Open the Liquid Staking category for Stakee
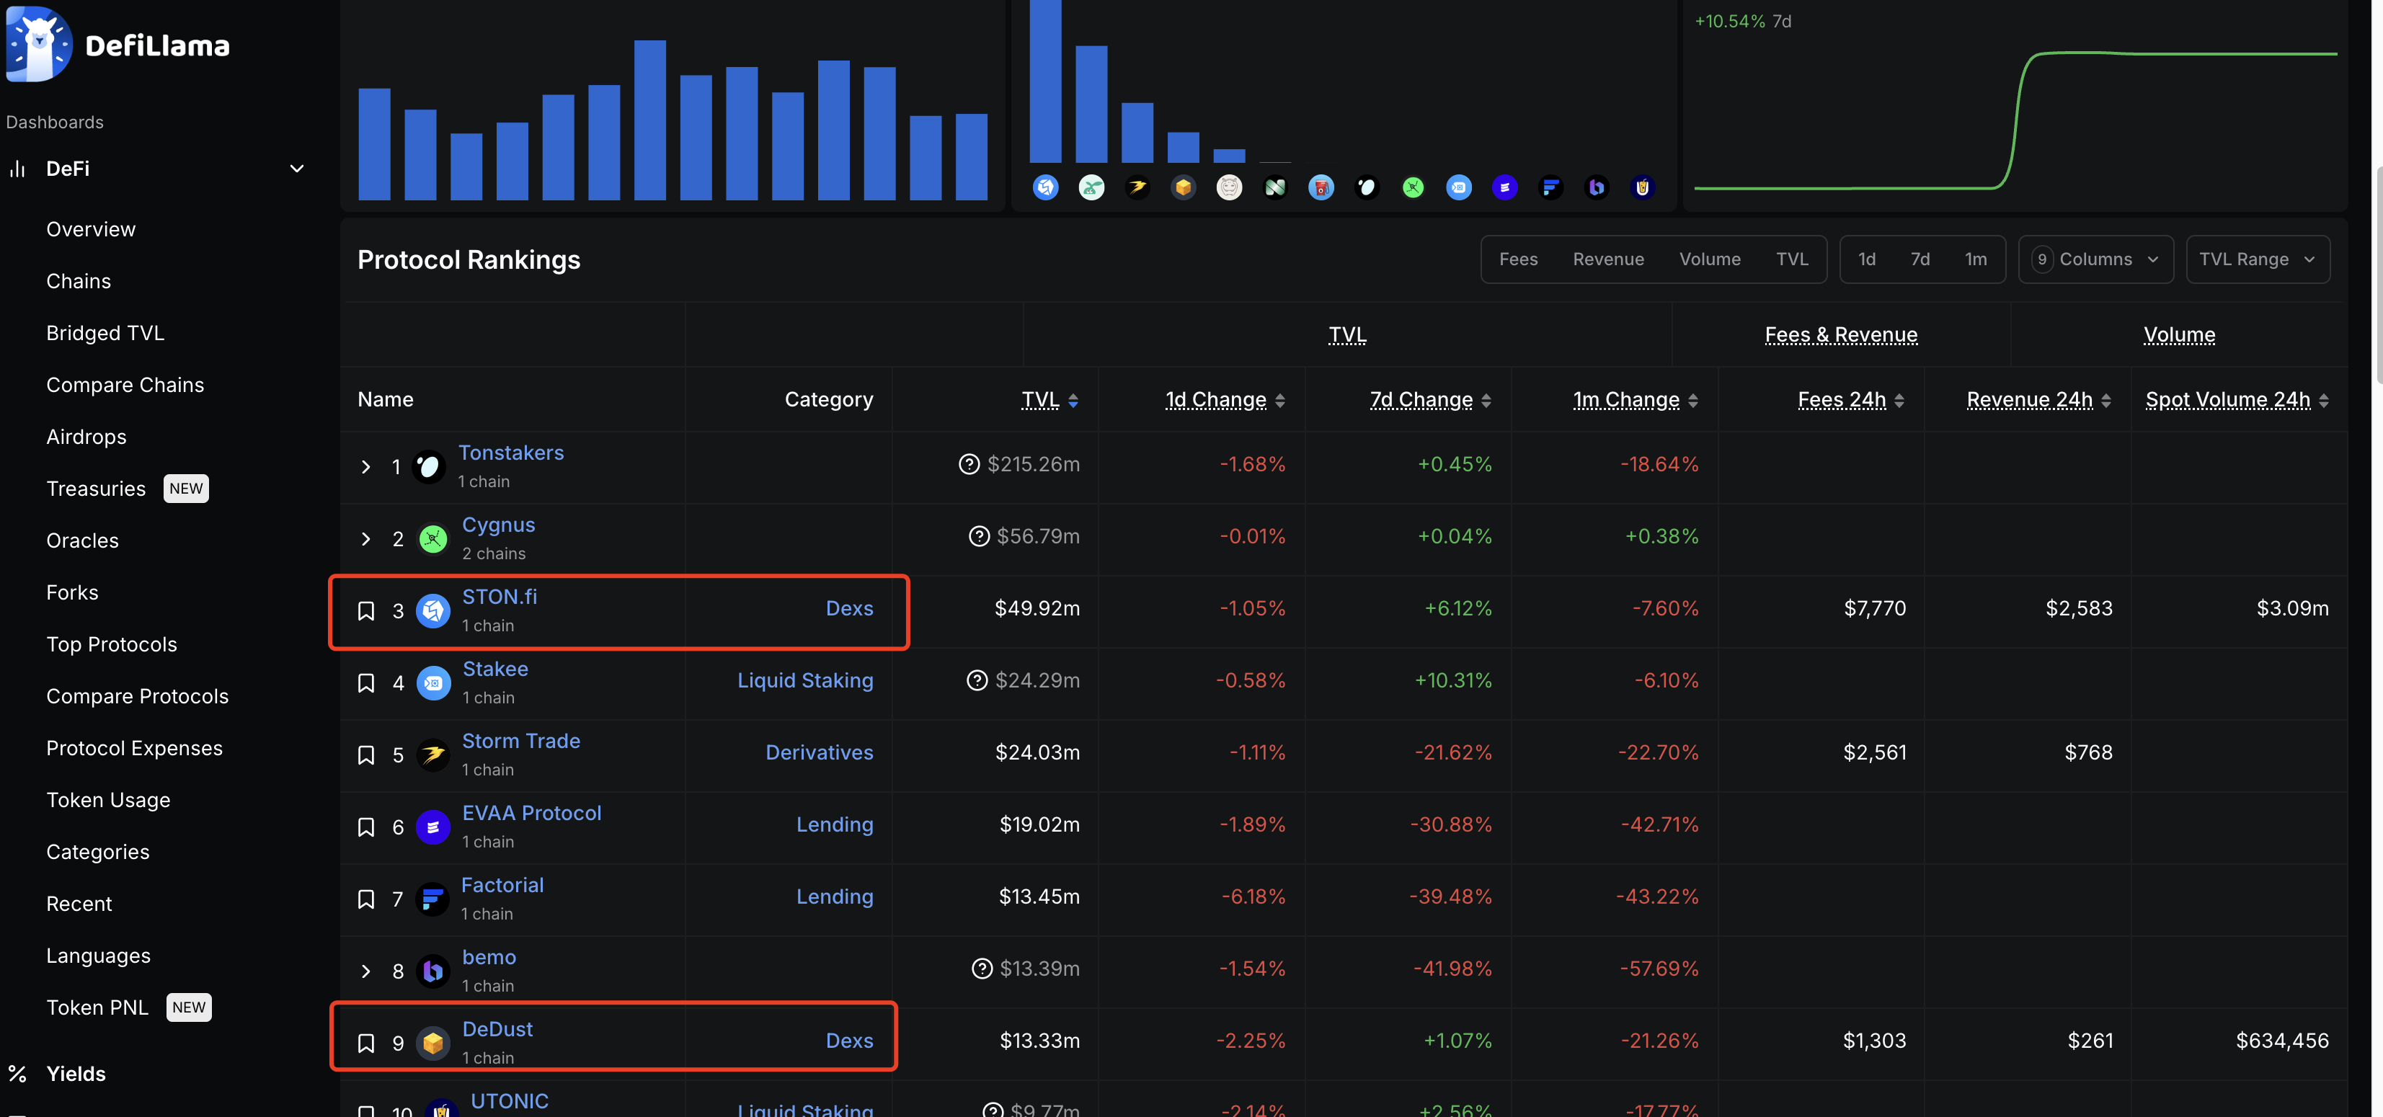 tap(805, 680)
